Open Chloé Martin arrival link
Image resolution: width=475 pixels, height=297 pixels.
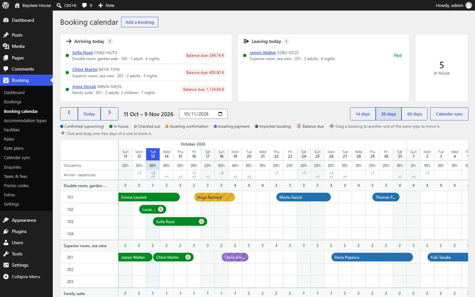pyautogui.click(x=85, y=70)
